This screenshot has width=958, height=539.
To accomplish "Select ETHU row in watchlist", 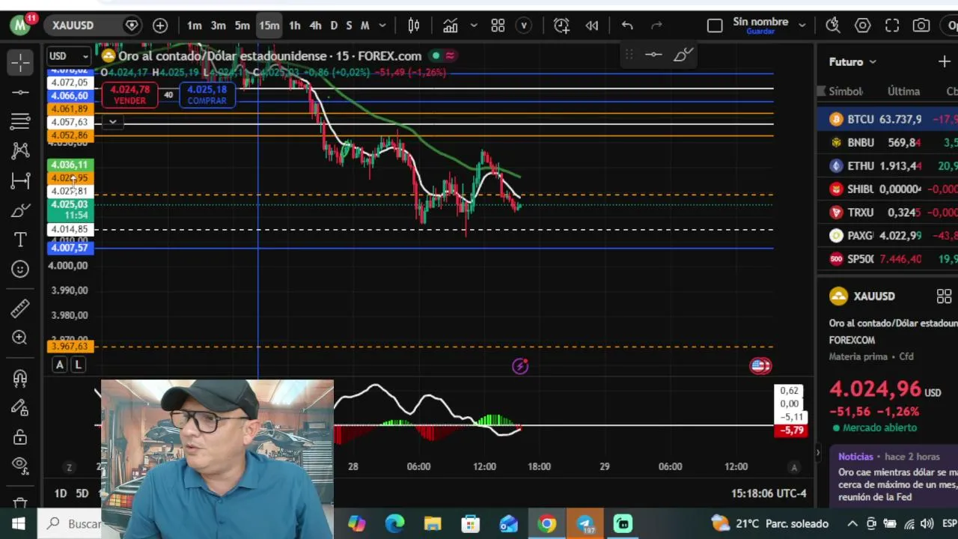I will coord(888,165).
